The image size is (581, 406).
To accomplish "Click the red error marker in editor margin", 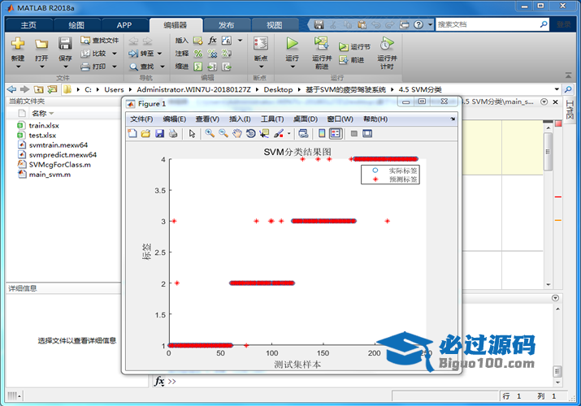I will click(558, 197).
